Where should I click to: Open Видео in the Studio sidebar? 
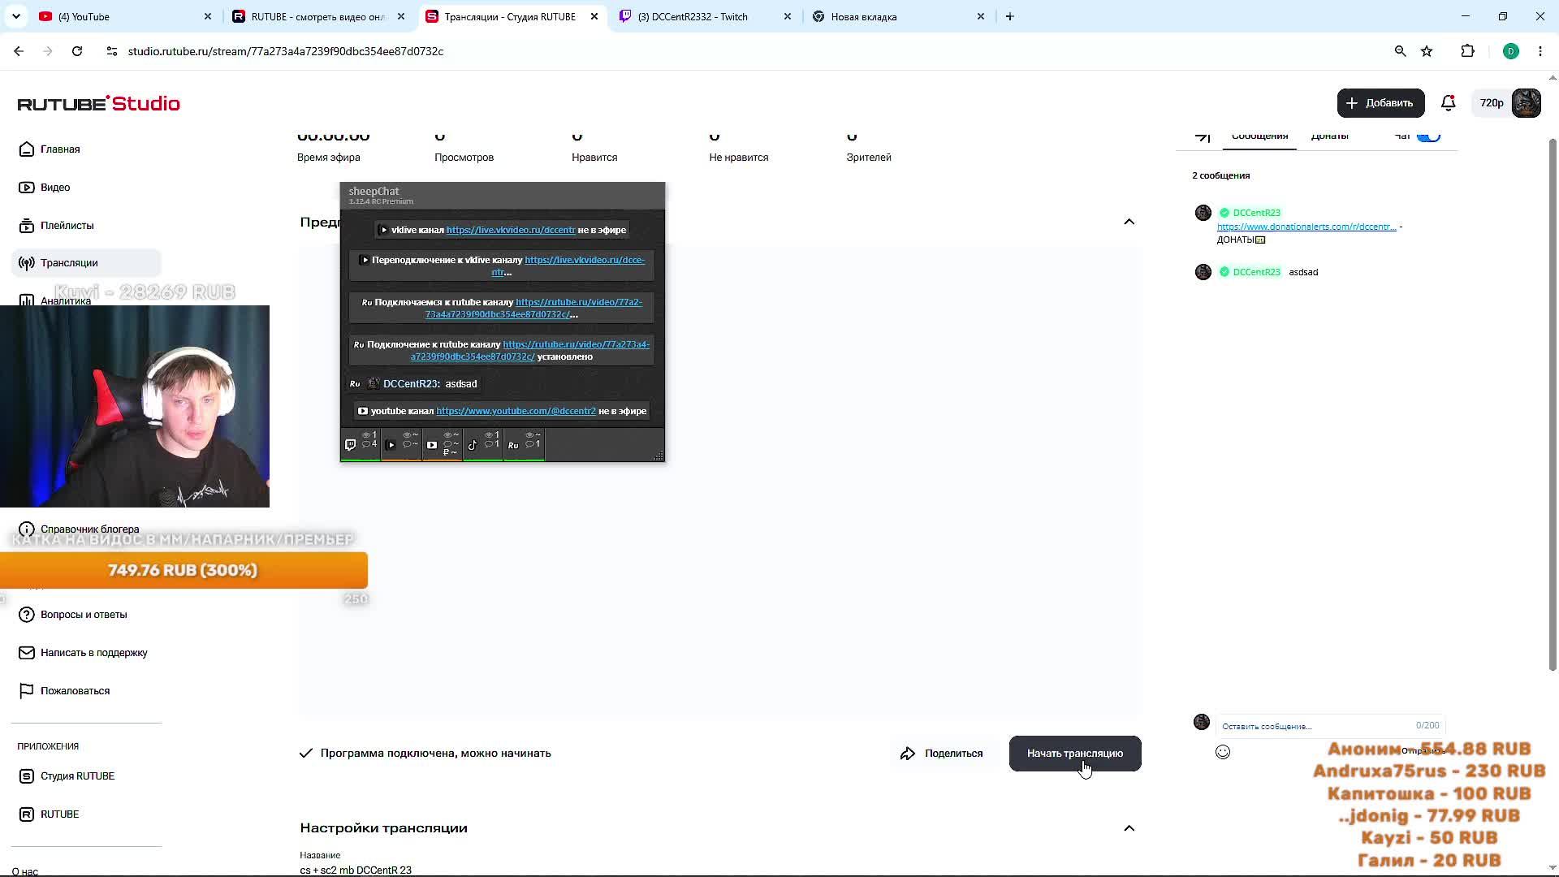coord(55,188)
